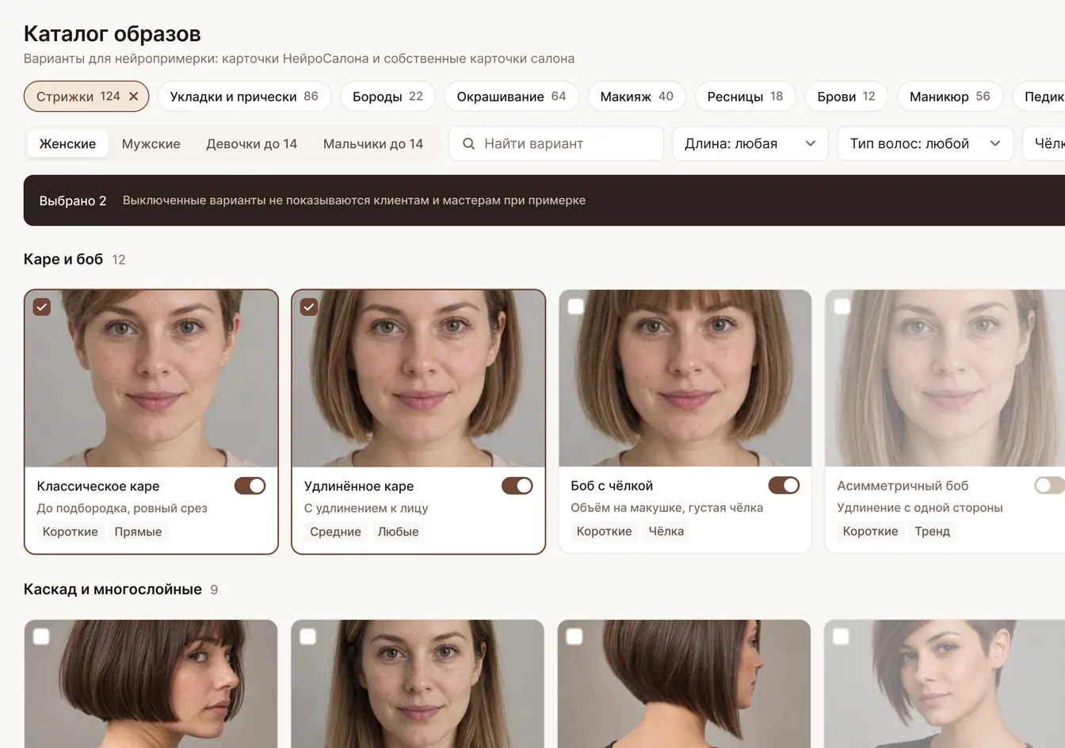The image size is (1065, 748).
Task: Remove the Стрижки filter with its X icon
Action: coord(134,96)
